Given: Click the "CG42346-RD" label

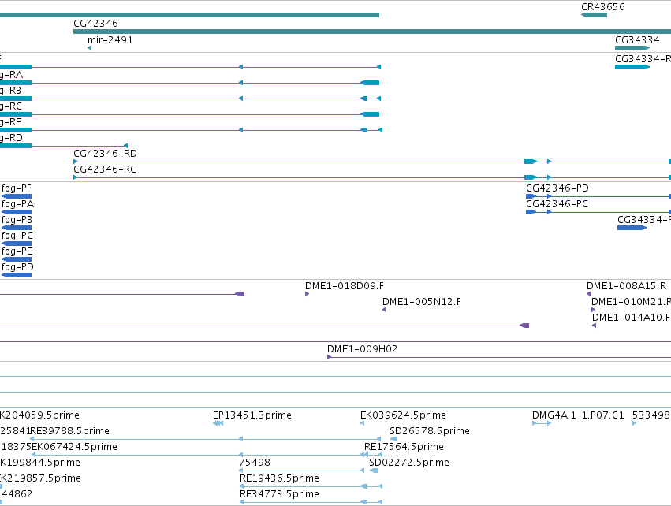Looking at the screenshot, I should (106, 153).
